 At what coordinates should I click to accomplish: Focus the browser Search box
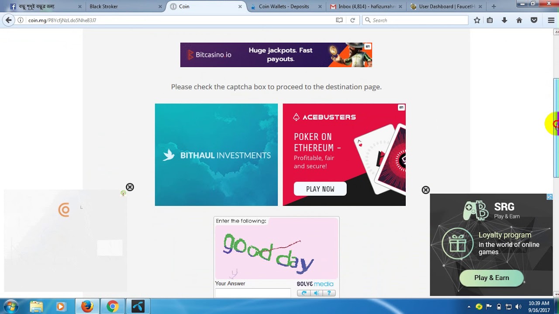[x=415, y=20]
